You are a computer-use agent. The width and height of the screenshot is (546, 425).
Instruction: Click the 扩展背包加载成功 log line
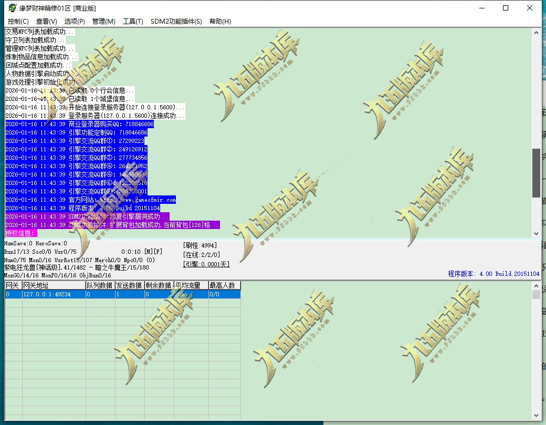tap(112, 225)
